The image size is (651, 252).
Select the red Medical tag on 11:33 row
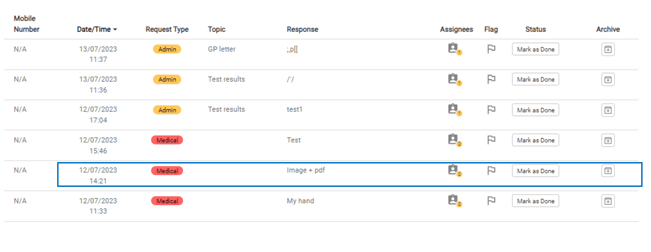pos(167,201)
